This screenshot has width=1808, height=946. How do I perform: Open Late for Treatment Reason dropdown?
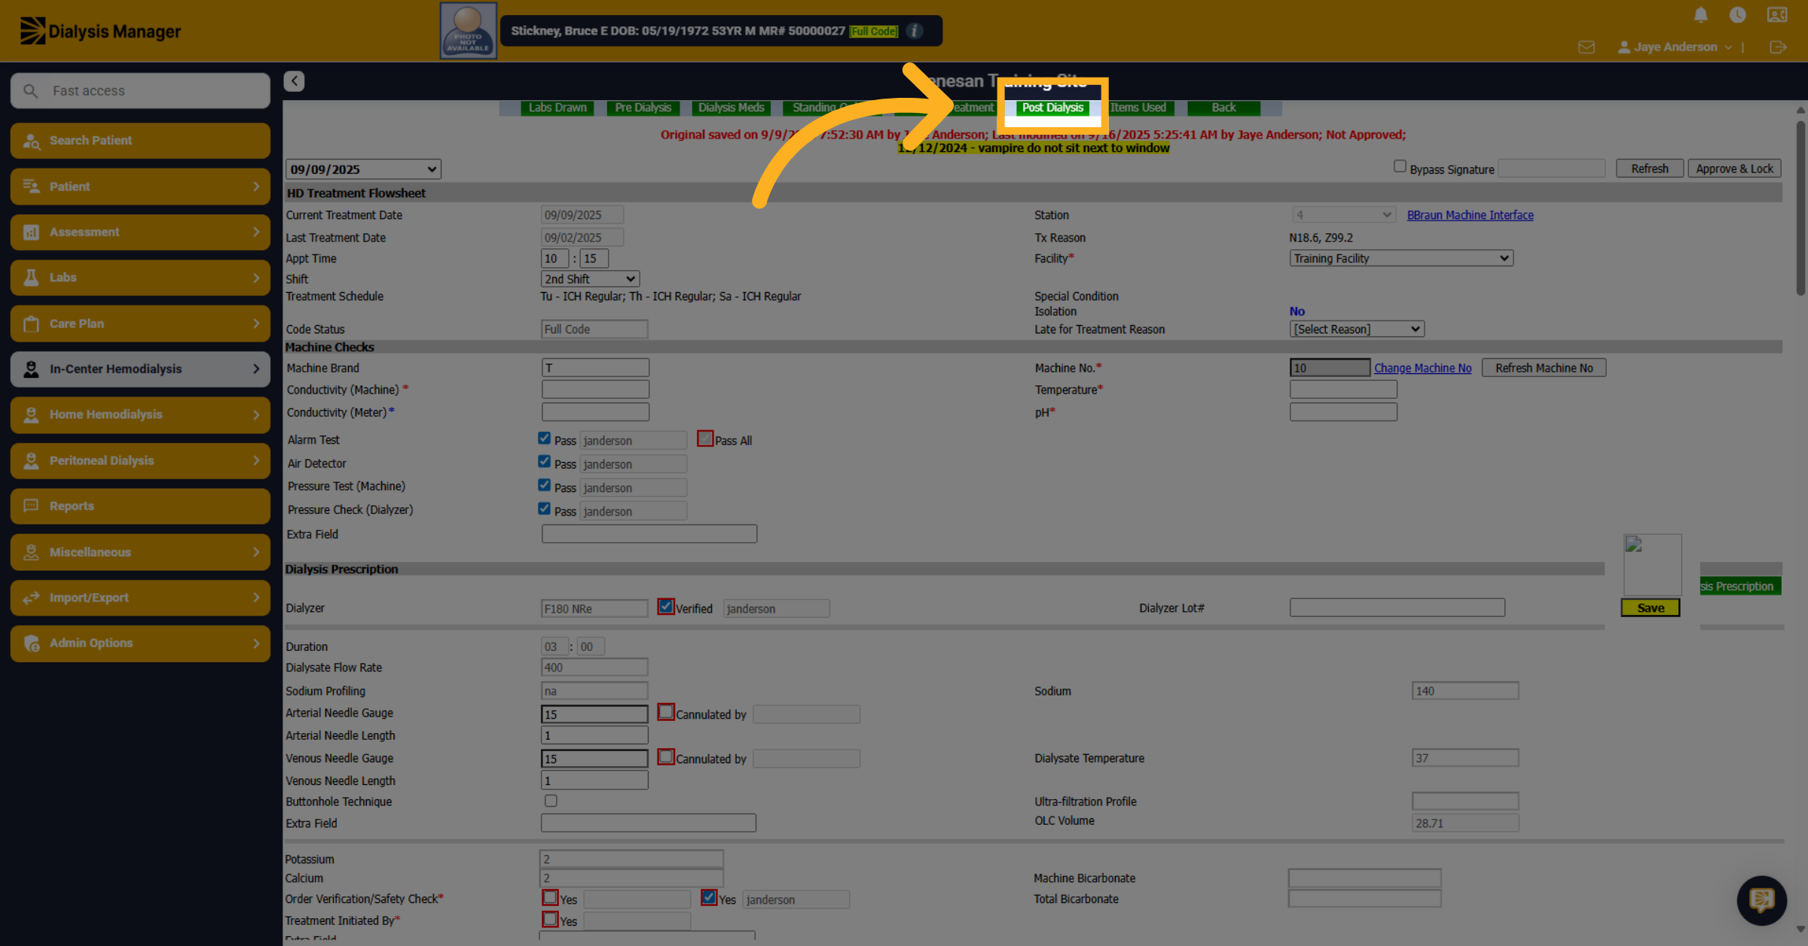1357,329
